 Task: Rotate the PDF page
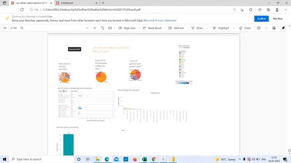coord(102,28)
